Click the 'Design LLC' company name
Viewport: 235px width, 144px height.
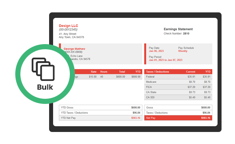68,26
